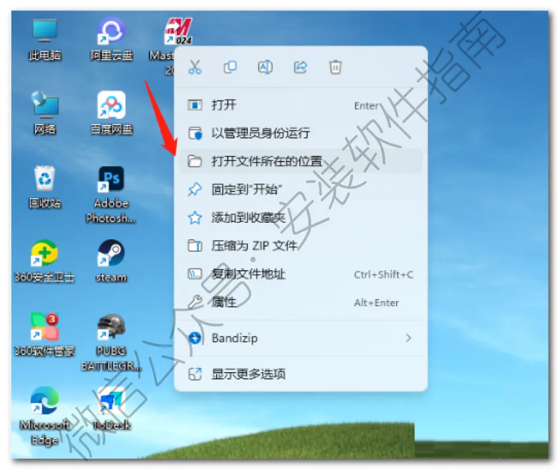Choose 复制文件地址 menu entry
559x470 pixels.
(x=301, y=274)
